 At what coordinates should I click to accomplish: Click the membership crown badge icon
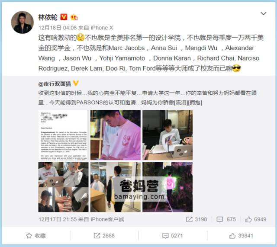point(74,17)
